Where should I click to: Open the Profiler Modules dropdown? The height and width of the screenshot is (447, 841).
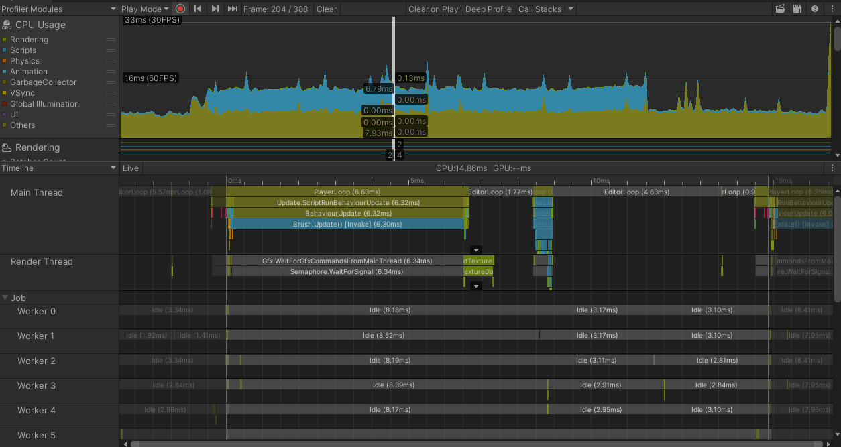[59, 9]
